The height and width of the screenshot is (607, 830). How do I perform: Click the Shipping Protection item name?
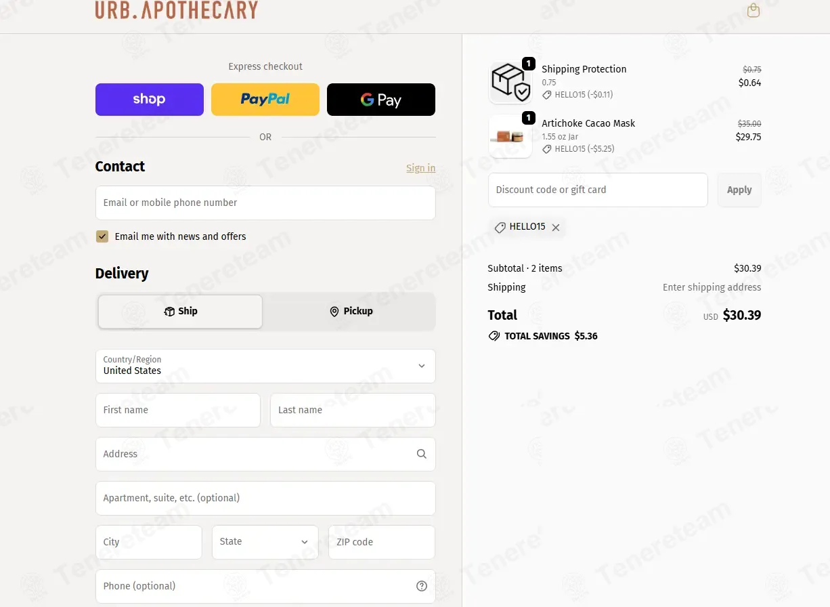tap(584, 69)
